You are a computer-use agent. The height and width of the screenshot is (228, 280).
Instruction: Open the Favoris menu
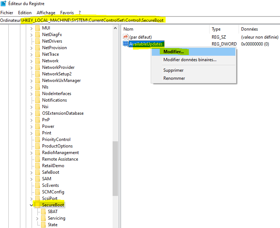pos(67,13)
